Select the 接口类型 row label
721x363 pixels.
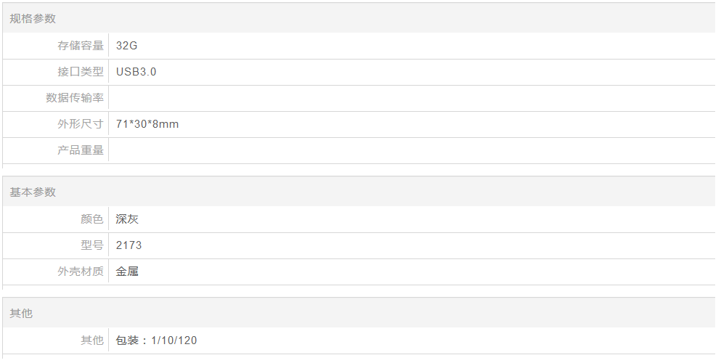pyautogui.click(x=81, y=72)
